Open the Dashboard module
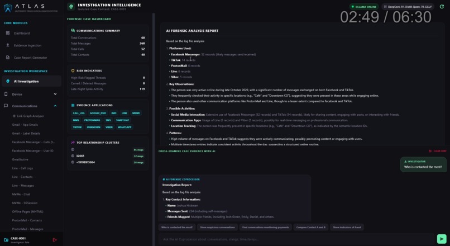Screen dimensions: 450x246 click(22, 34)
